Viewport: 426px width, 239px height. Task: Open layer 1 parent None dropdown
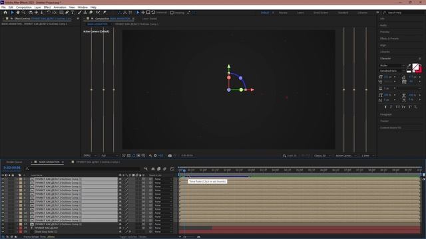point(163,179)
